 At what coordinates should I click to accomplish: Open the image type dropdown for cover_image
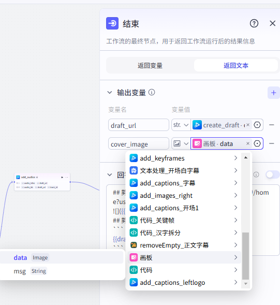pos(181,143)
